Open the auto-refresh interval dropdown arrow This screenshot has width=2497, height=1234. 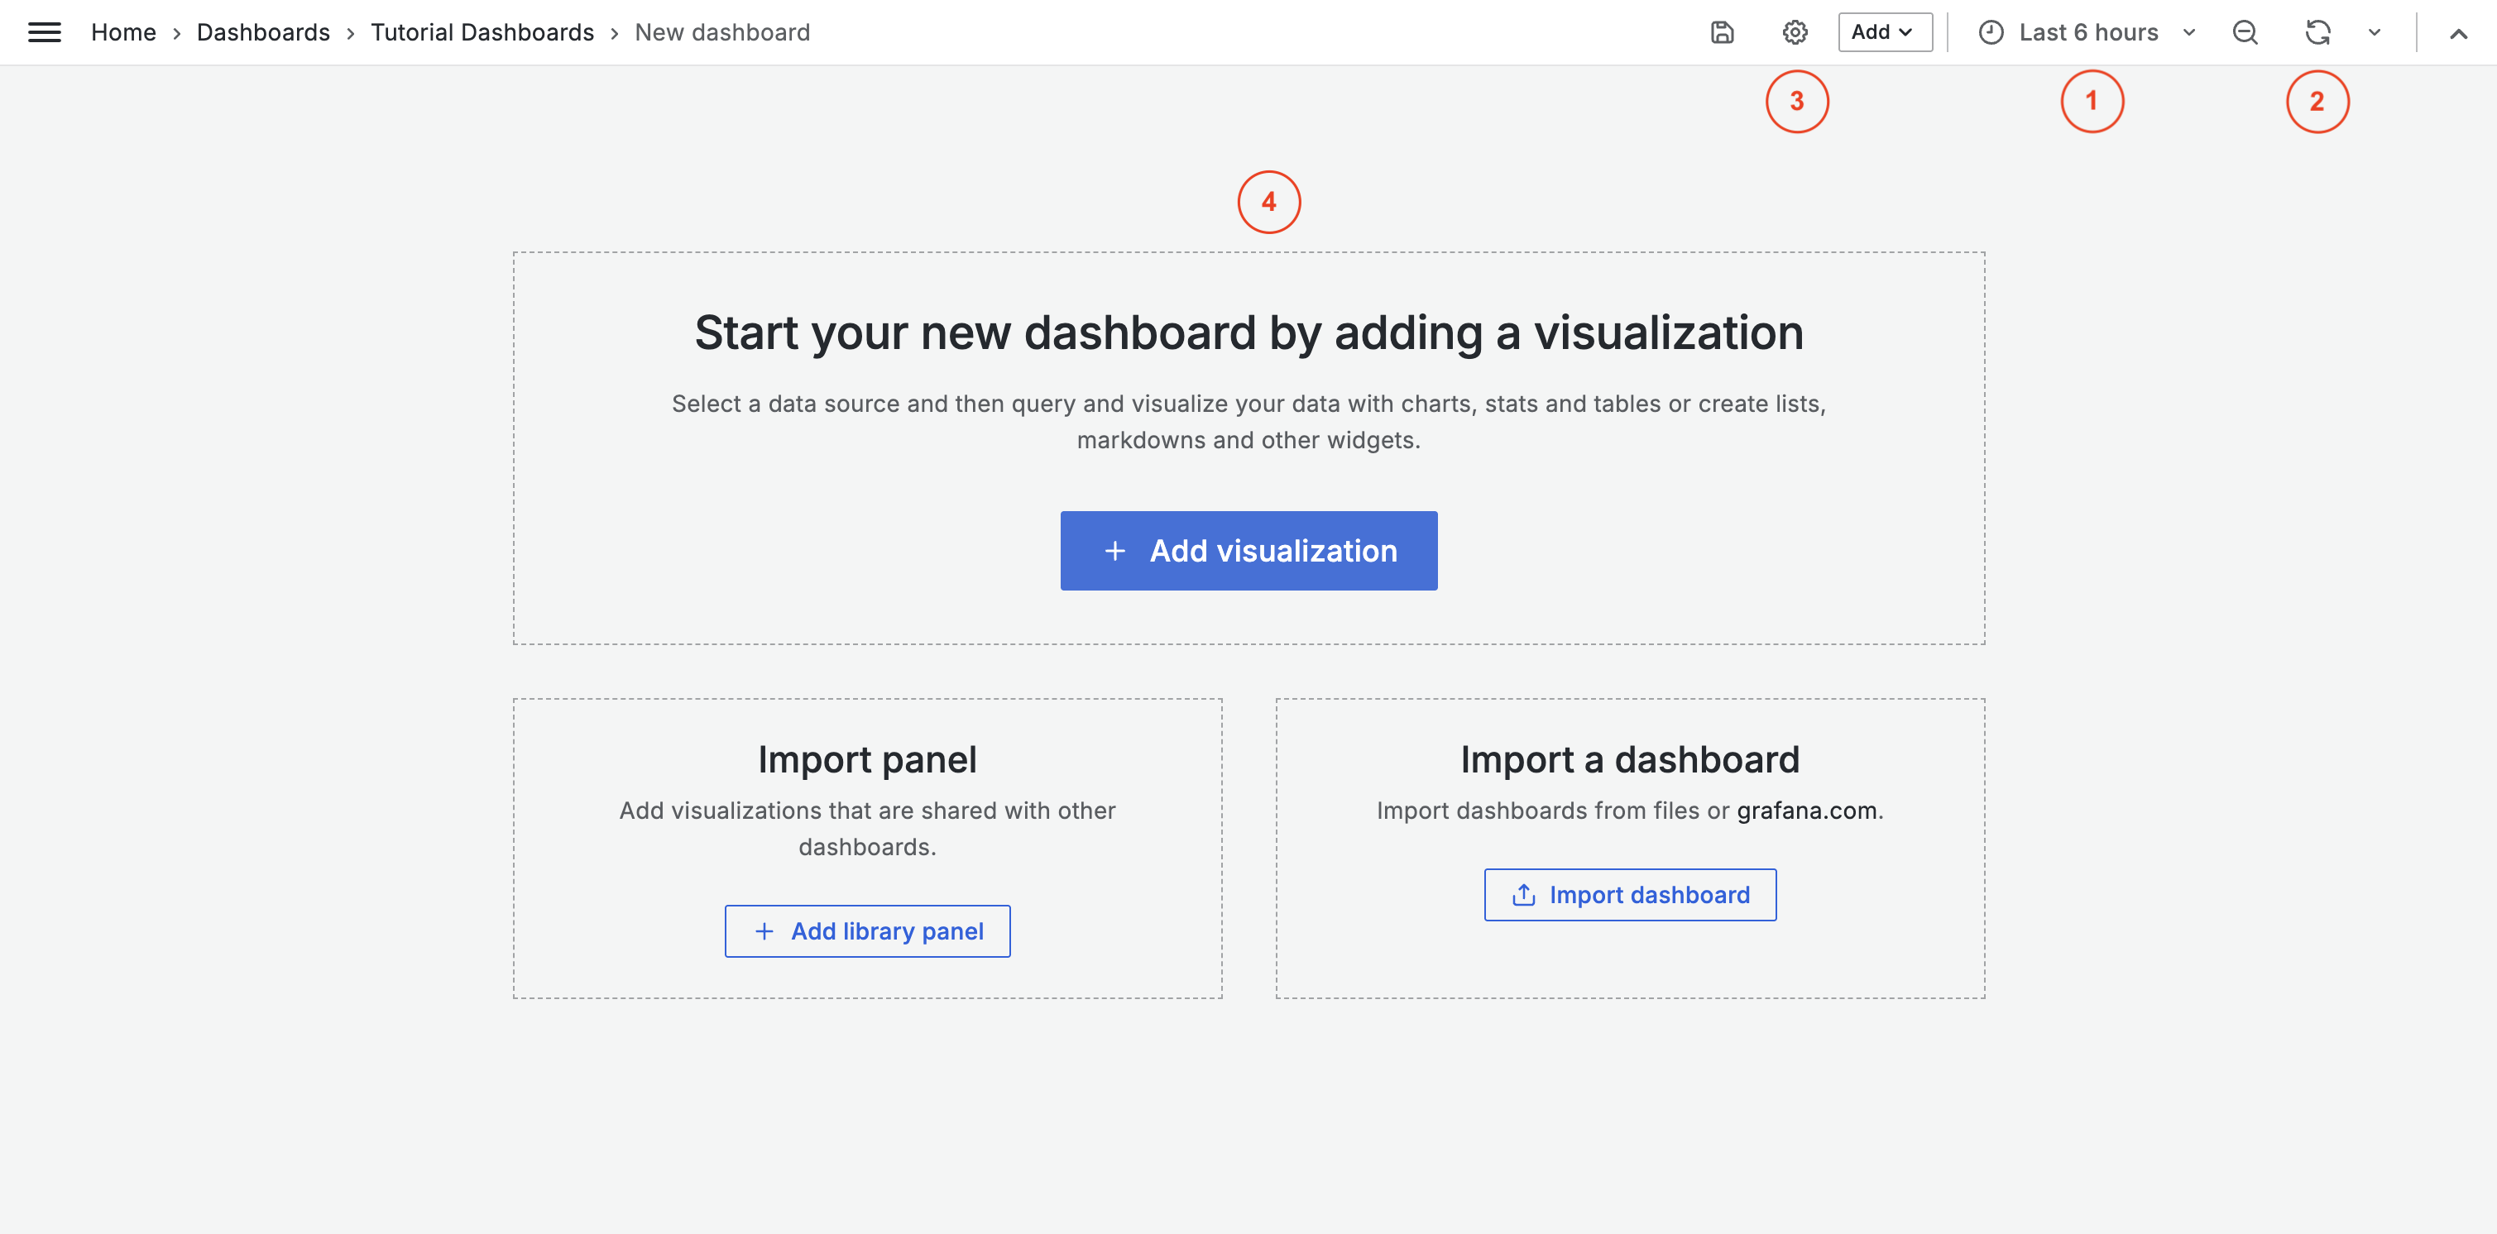click(2374, 32)
